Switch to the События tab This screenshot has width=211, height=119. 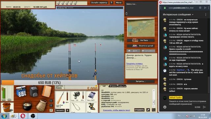point(122,86)
